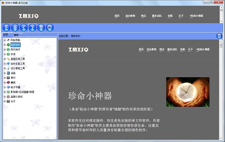The width and height of the screenshot is (225, 142).
Task: Expand the 防灾知识 tree node
Action: coord(4,49)
